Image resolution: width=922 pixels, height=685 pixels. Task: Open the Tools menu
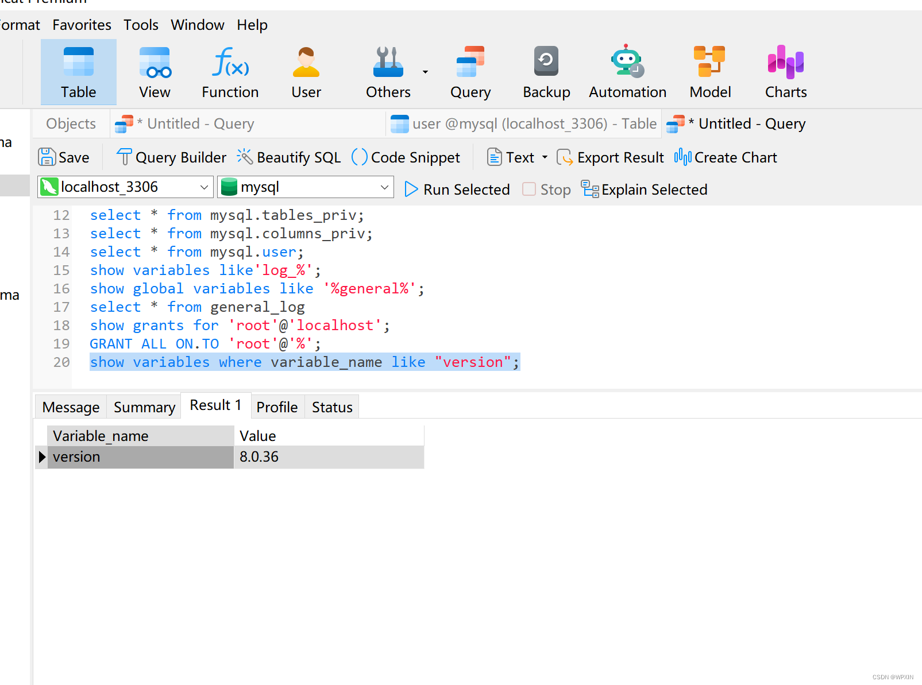pyautogui.click(x=140, y=25)
